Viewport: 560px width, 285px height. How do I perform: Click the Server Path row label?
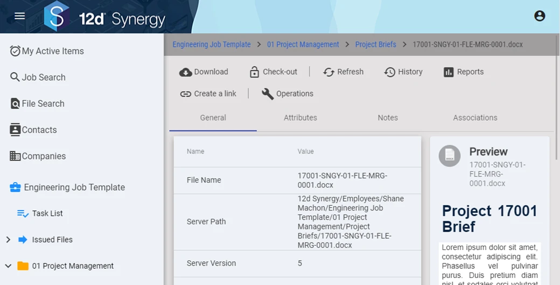point(206,221)
